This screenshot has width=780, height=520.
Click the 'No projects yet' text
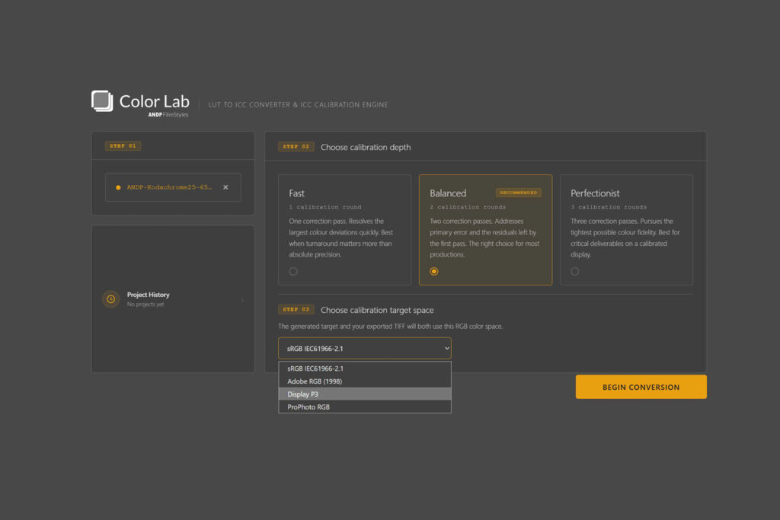(x=145, y=305)
